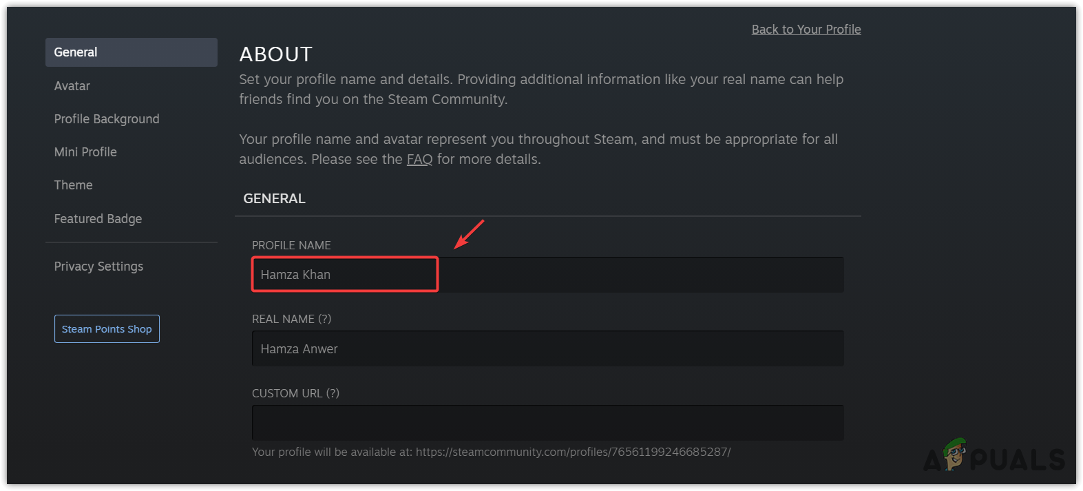
Task: Click the Steam Points Shop button
Action: pos(107,329)
